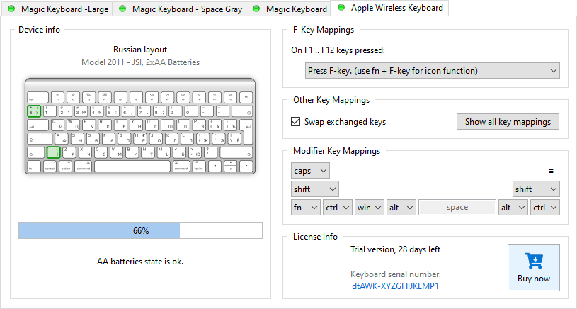Screen dimensions: 577x309
Task: Click the space bar in keyboard image
Action: click(132, 166)
